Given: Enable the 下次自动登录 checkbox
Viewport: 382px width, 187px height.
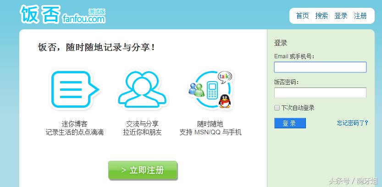Looking at the screenshot, I should tap(277, 108).
